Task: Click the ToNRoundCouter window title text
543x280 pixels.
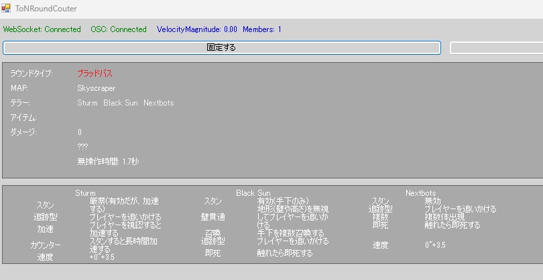Action: tap(46, 8)
